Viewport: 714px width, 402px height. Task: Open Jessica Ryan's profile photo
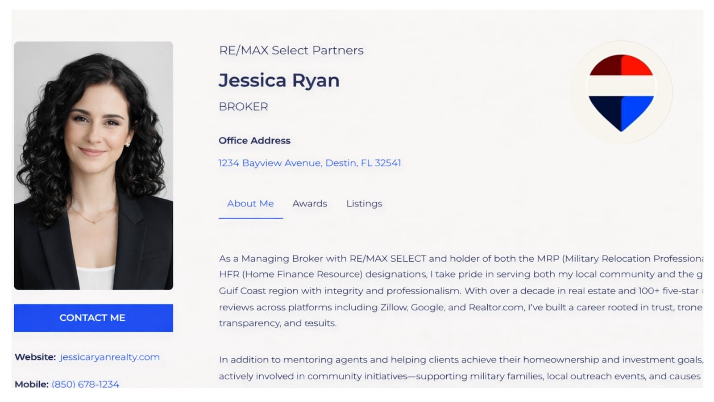93,166
